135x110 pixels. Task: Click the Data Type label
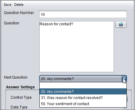[19, 107]
